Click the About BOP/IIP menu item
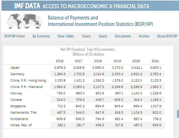The height and width of the screenshot is (138, 179). pyautogui.click(x=167, y=36)
